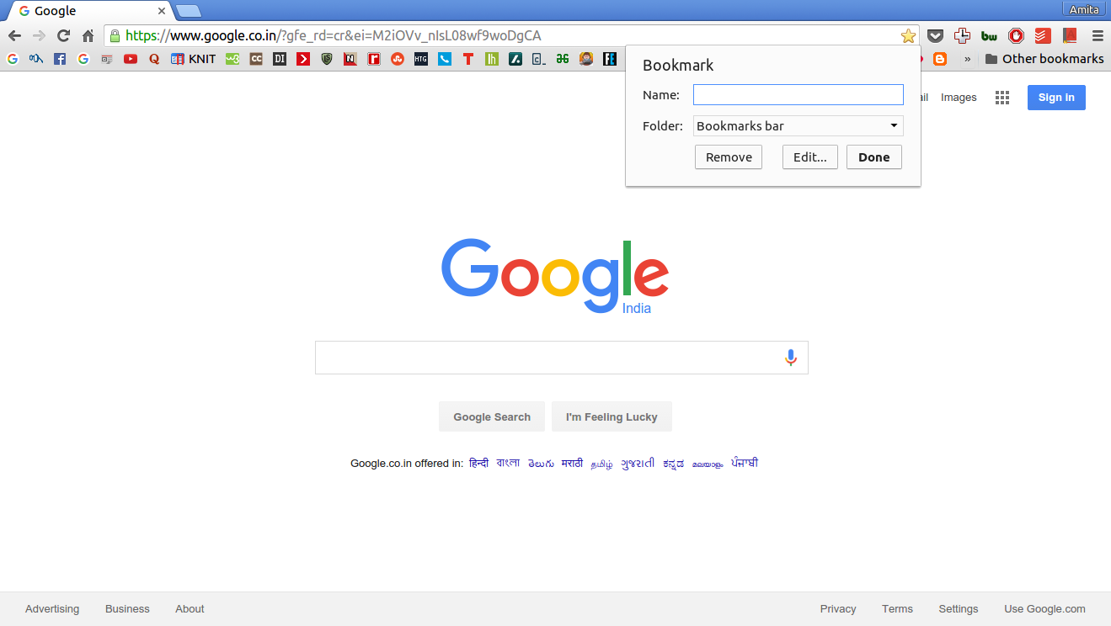Open the YouTube bookmark
The image size is (1111, 626).
click(131, 59)
